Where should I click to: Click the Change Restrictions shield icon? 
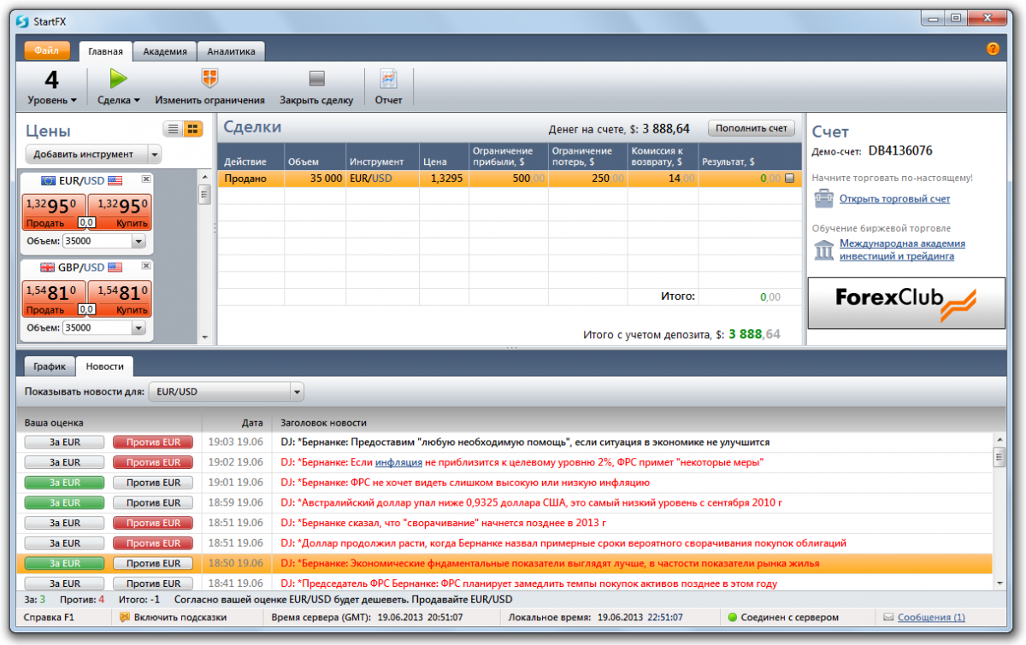209,79
